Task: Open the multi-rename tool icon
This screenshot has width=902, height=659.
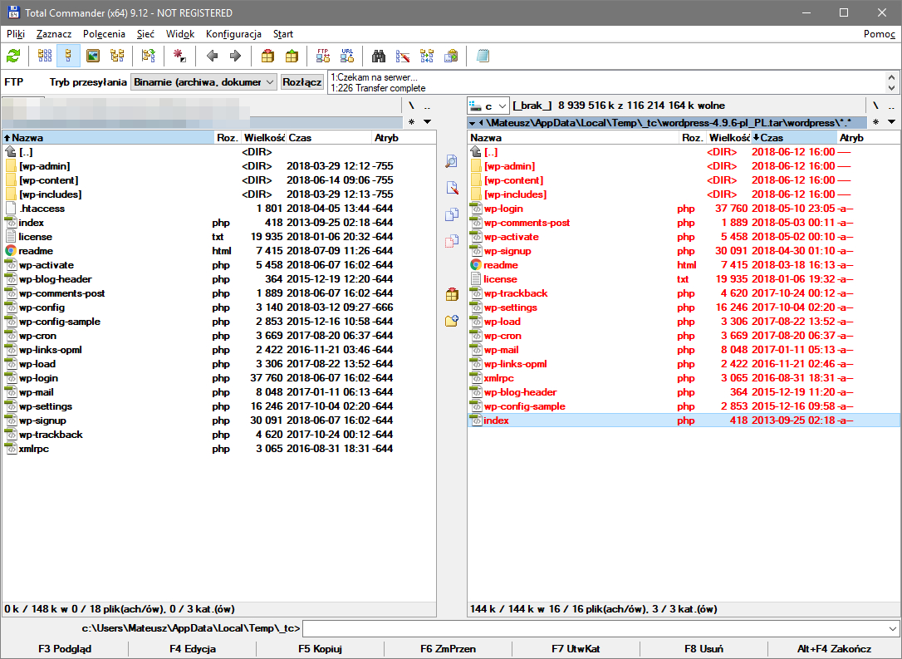Action: tap(403, 56)
